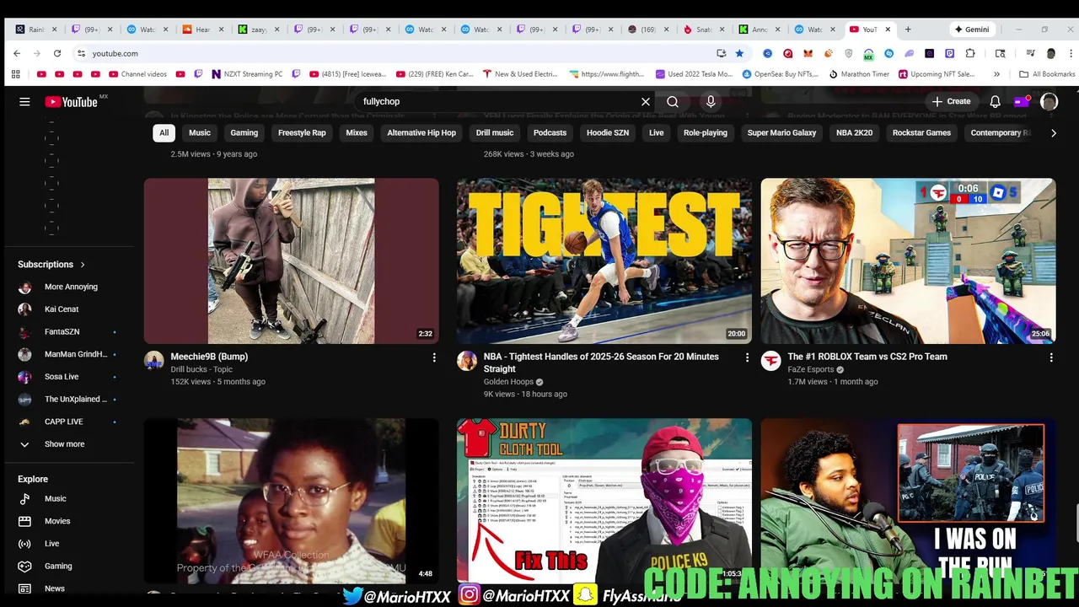Open the Drill bucks - Topic channel link
The height and width of the screenshot is (607, 1079).
click(201, 369)
